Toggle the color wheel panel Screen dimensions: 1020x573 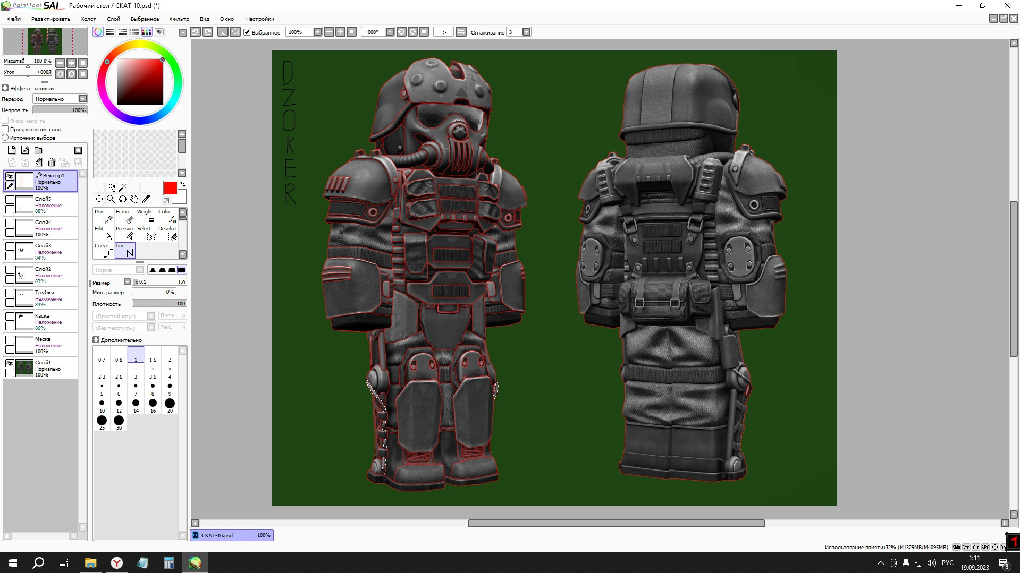(x=98, y=32)
